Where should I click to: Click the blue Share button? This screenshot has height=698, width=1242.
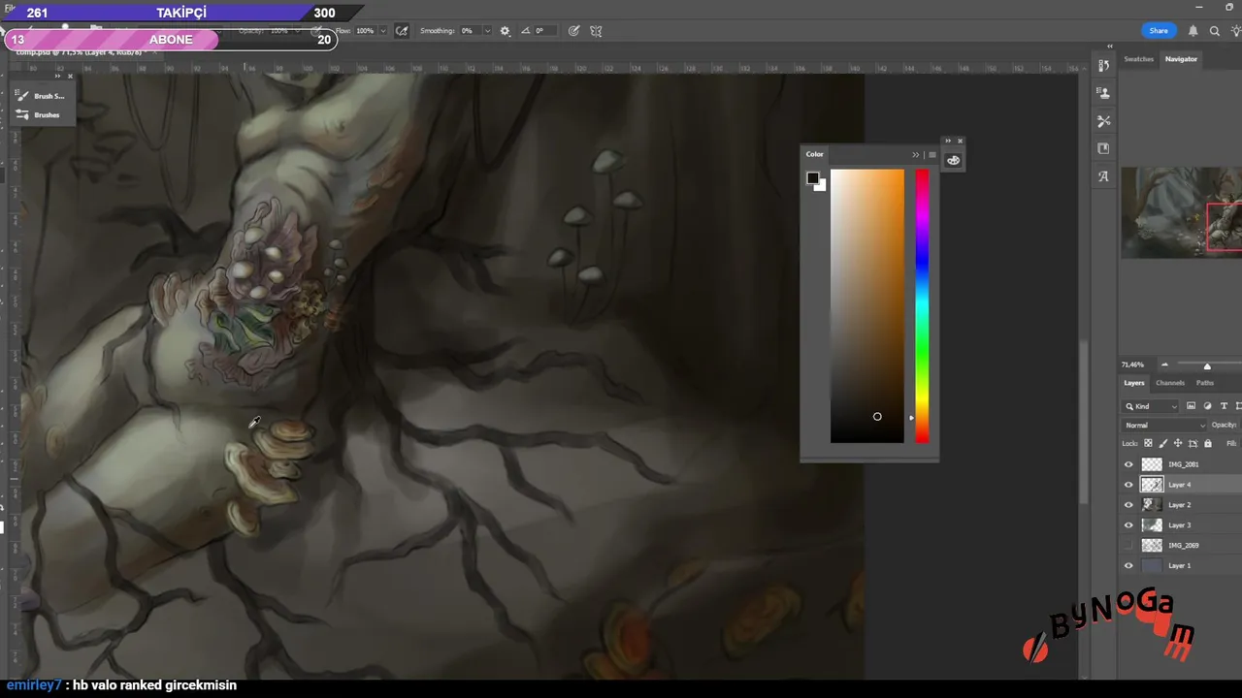click(1159, 31)
